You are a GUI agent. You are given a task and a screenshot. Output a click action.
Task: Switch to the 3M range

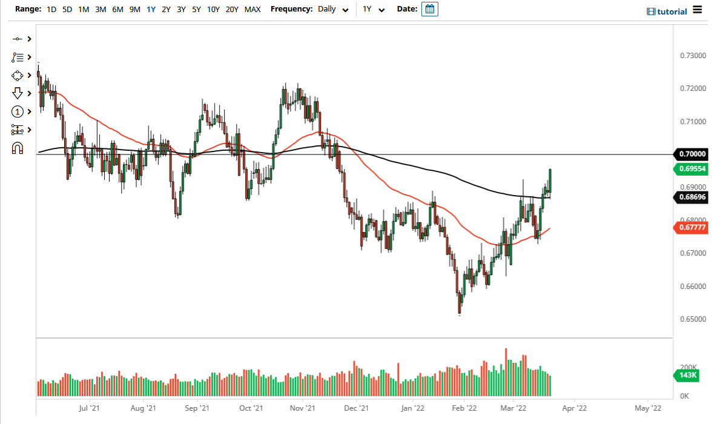[x=100, y=10]
